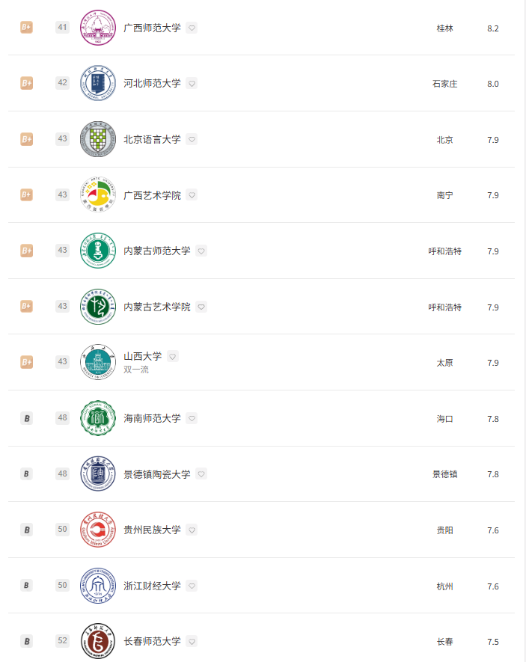Click the 内蒙古师范大学 green emblem
526x662 pixels.
coord(98,251)
